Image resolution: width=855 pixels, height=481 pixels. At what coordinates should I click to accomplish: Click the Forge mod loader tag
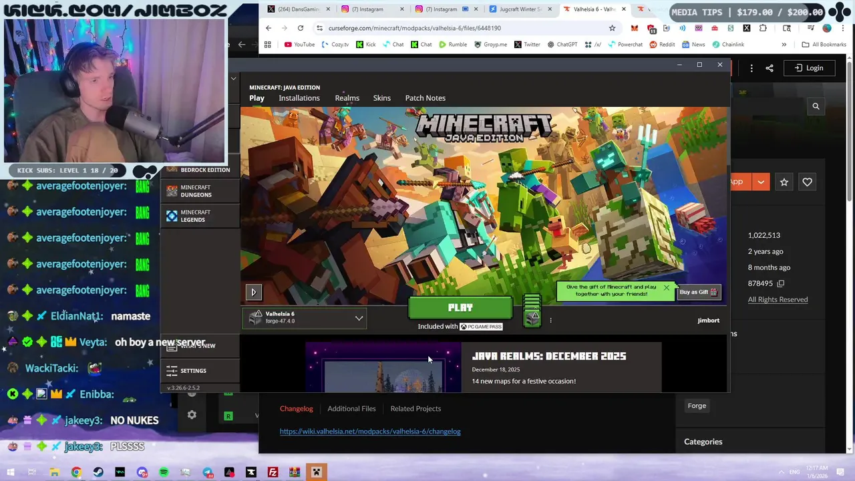coord(697,406)
